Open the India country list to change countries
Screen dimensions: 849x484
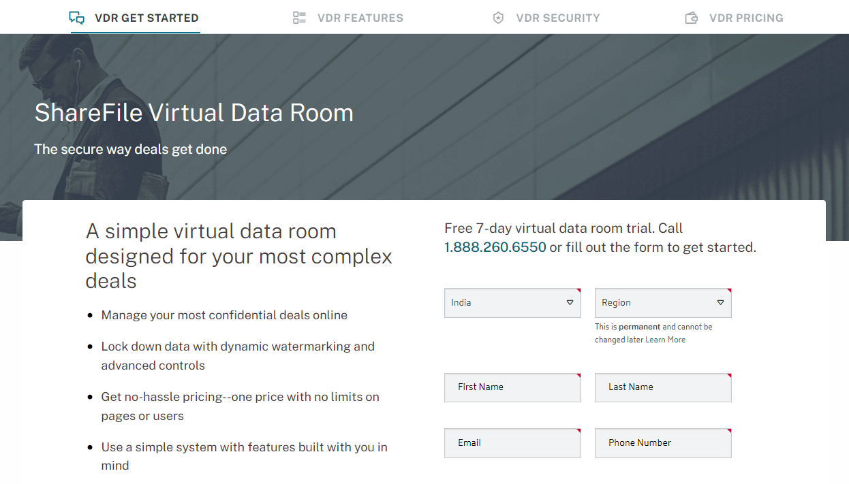(512, 302)
